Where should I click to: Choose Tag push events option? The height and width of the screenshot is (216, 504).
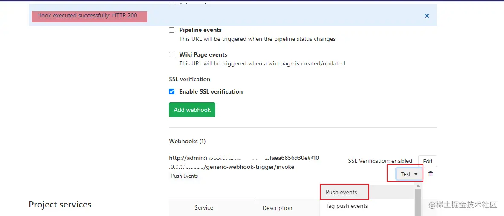point(347,206)
